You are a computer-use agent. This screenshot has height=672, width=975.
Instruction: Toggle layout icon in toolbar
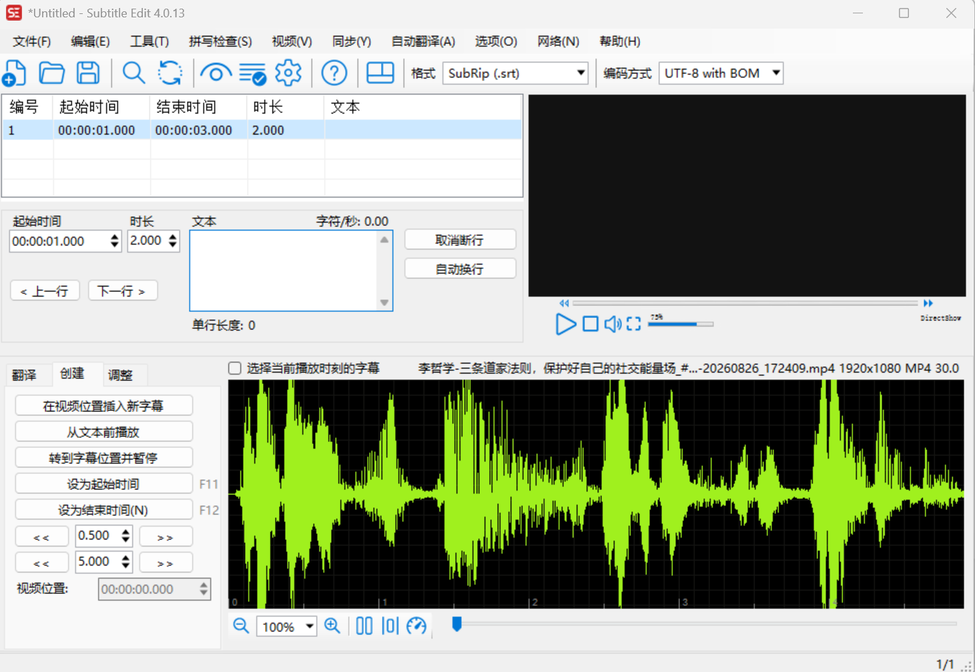pyautogui.click(x=380, y=73)
